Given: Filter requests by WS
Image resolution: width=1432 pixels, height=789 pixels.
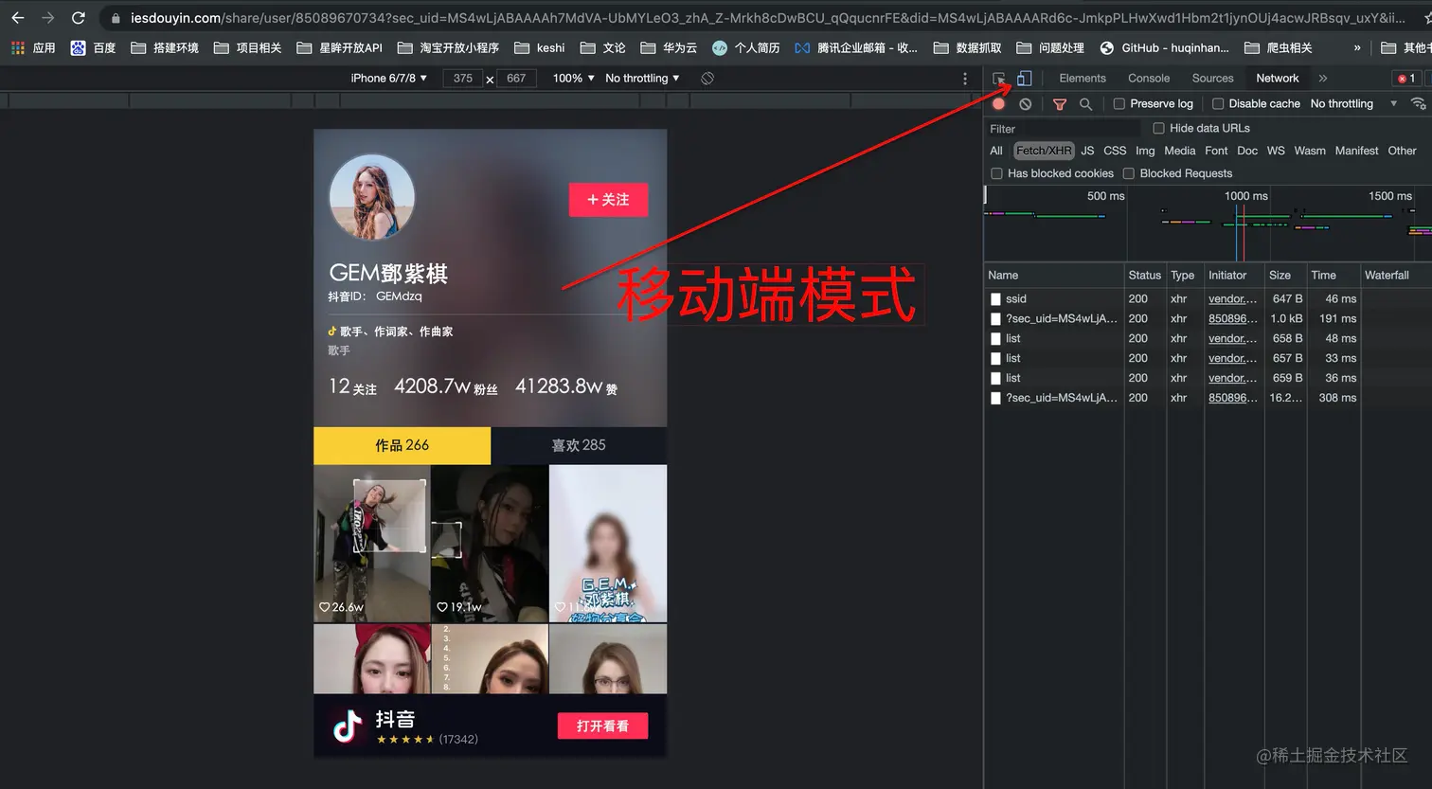Looking at the screenshot, I should [x=1276, y=151].
